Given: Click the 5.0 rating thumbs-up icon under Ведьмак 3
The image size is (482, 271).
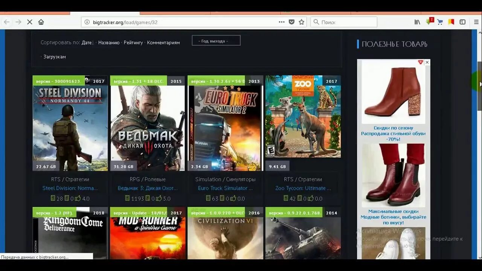Looking at the screenshot, I should click(x=159, y=198).
